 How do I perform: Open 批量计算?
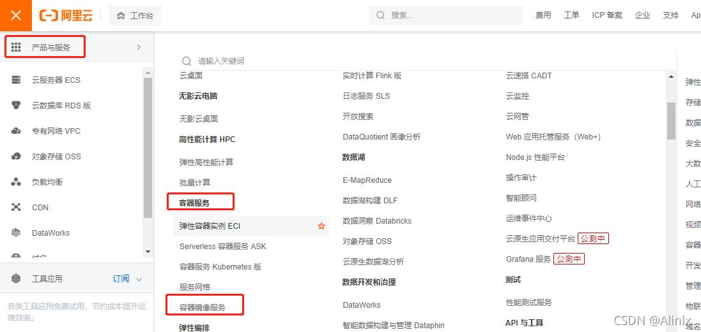(x=195, y=182)
